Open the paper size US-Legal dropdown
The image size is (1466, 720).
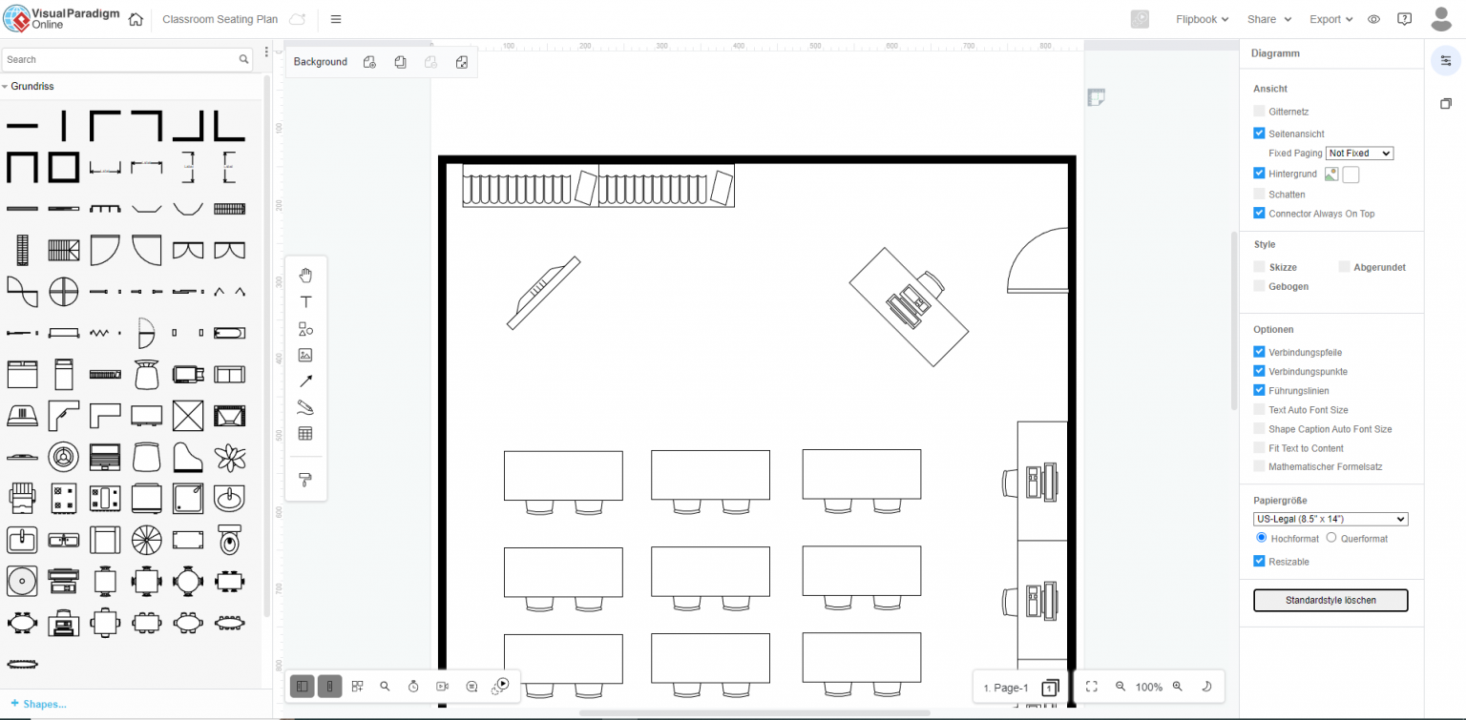pyautogui.click(x=1330, y=519)
